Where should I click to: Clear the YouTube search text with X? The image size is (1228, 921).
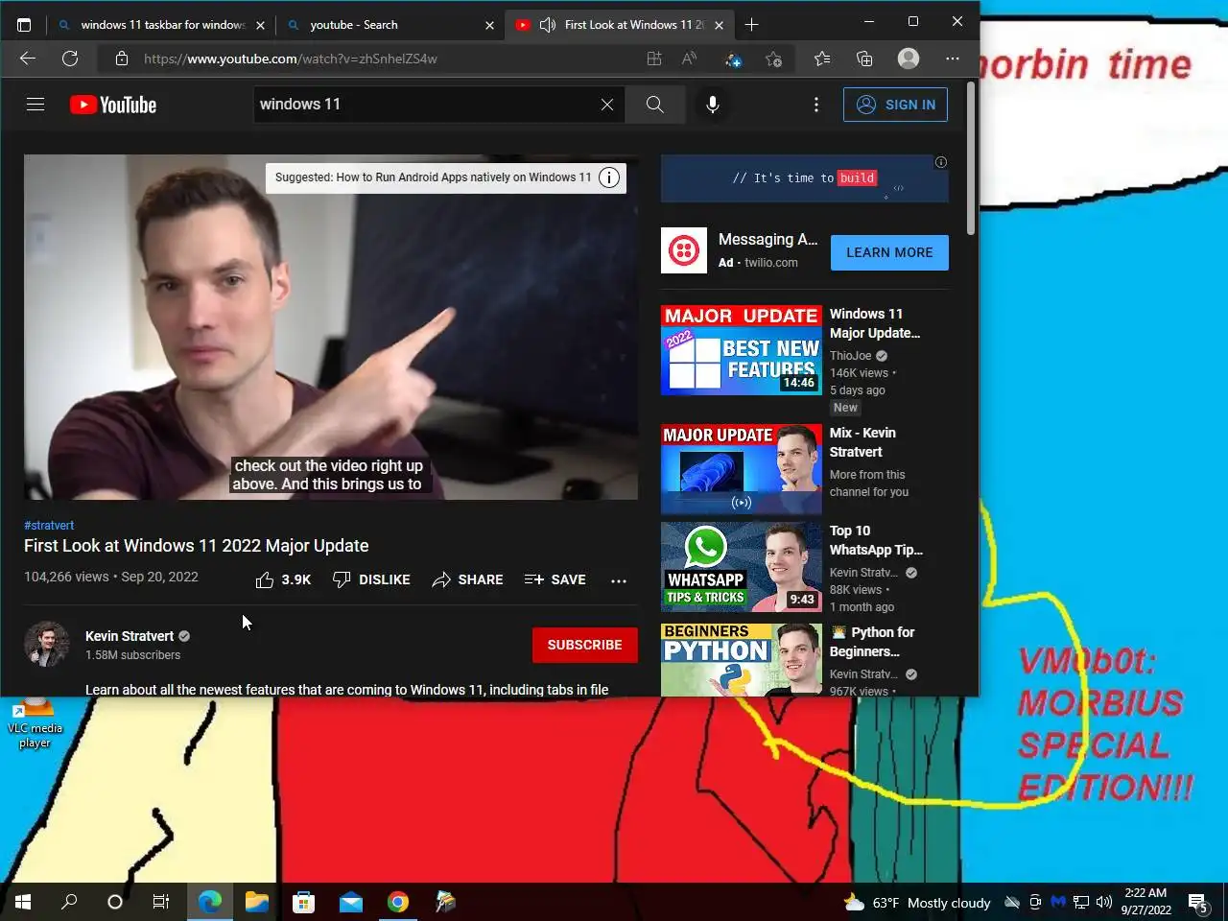point(607,105)
